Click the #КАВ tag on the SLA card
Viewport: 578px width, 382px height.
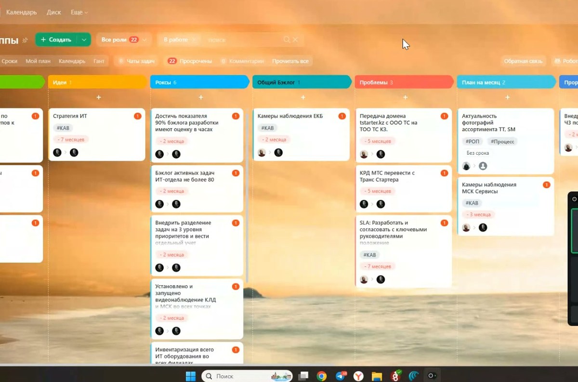[369, 255]
